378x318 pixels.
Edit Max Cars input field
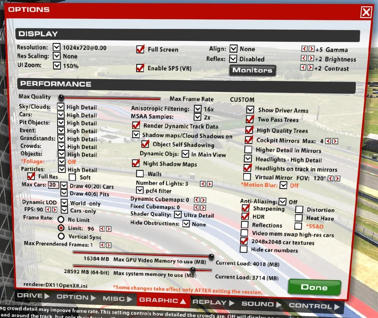point(53,185)
